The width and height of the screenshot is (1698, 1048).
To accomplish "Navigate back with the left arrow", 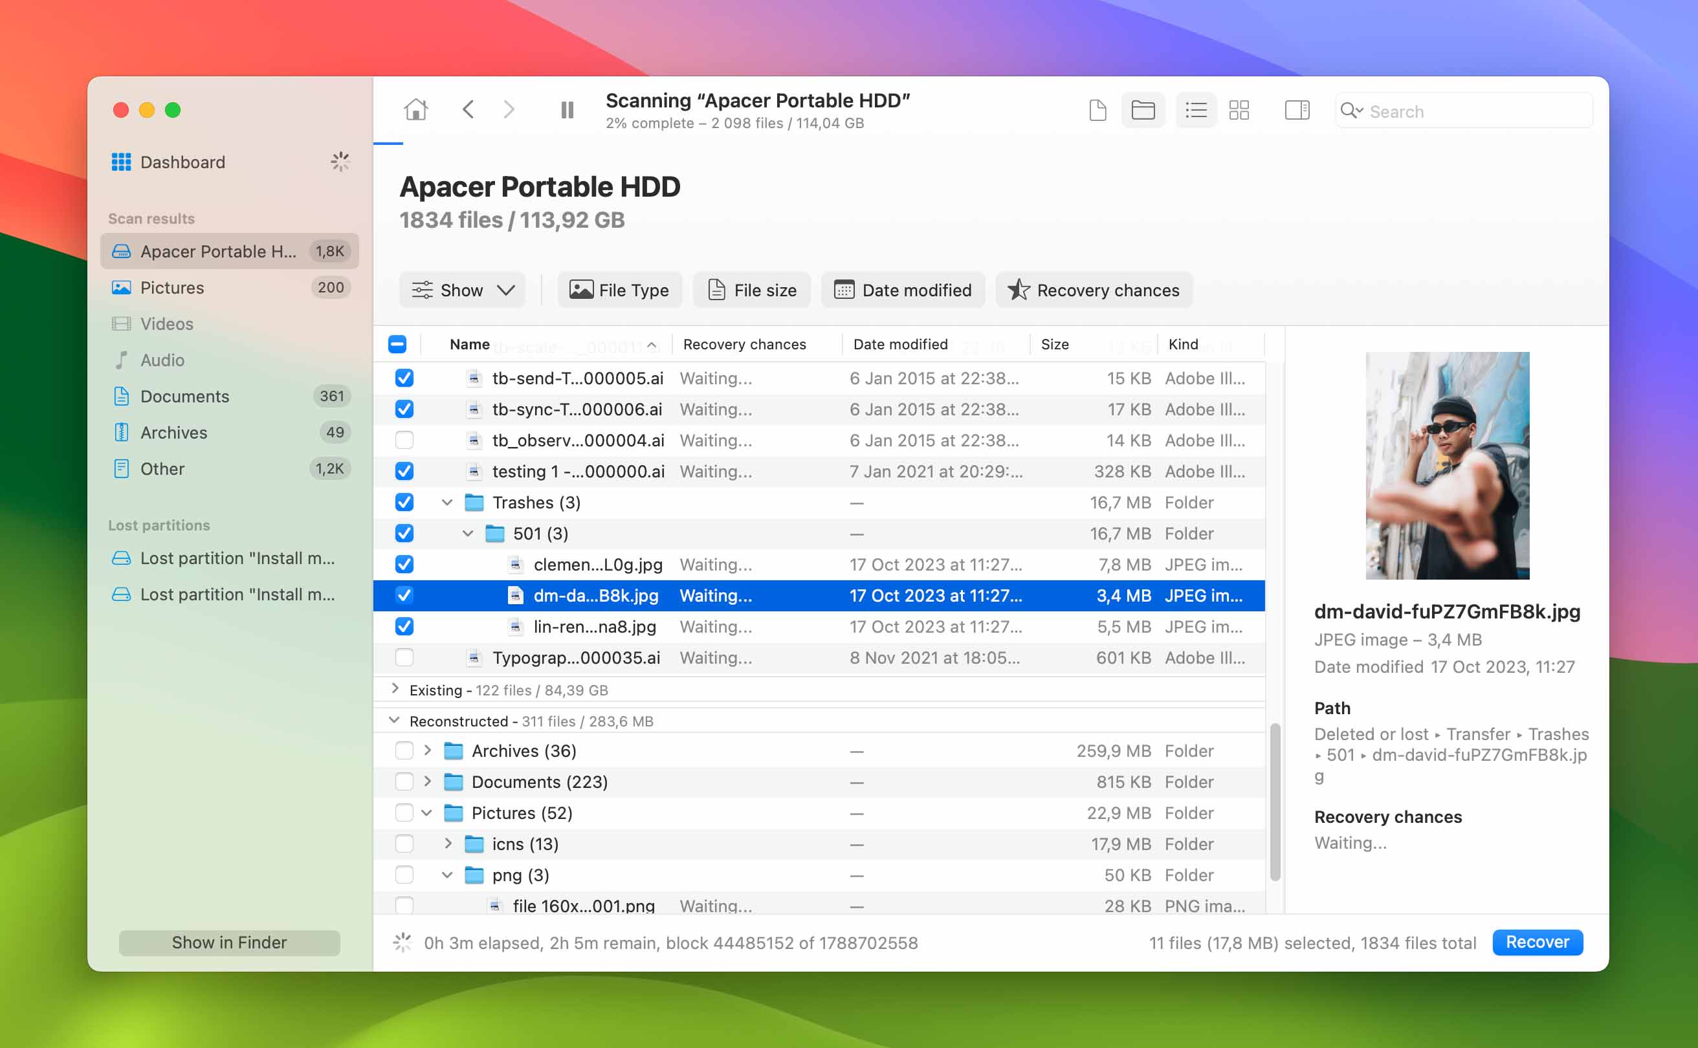I will tap(469, 109).
